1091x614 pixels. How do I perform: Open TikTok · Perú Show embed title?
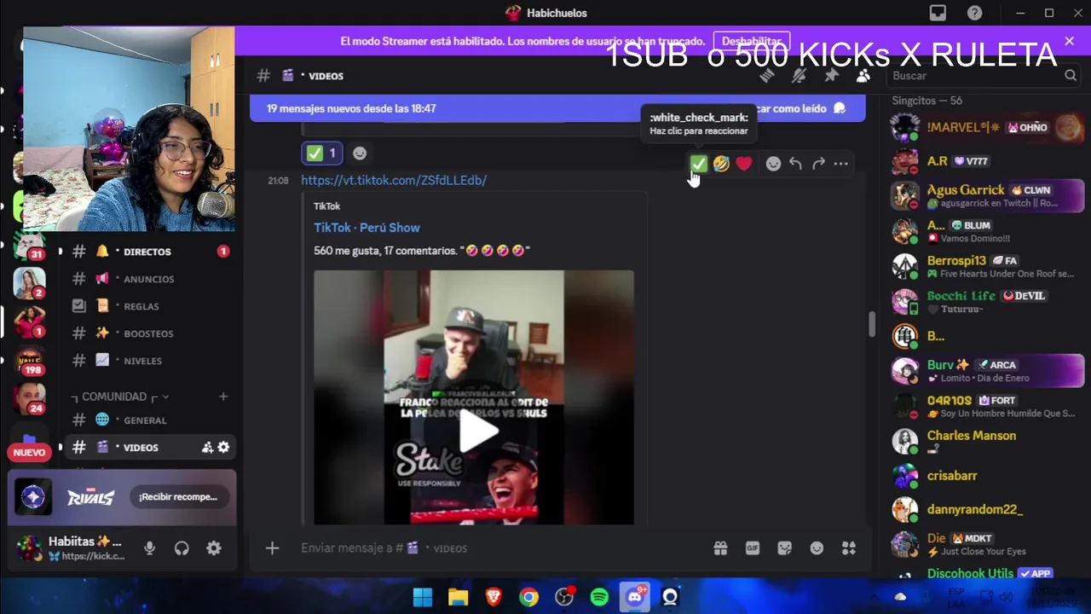[x=367, y=228]
